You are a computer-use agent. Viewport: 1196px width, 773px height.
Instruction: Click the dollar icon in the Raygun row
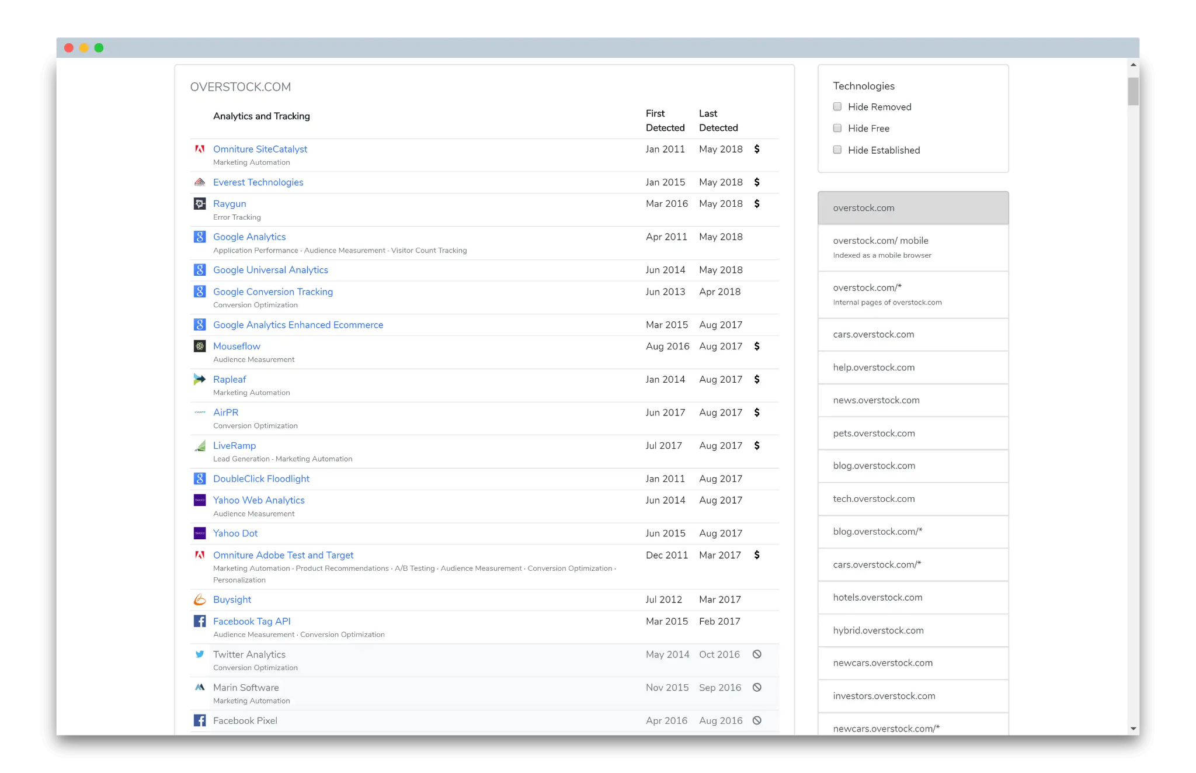[x=757, y=204]
